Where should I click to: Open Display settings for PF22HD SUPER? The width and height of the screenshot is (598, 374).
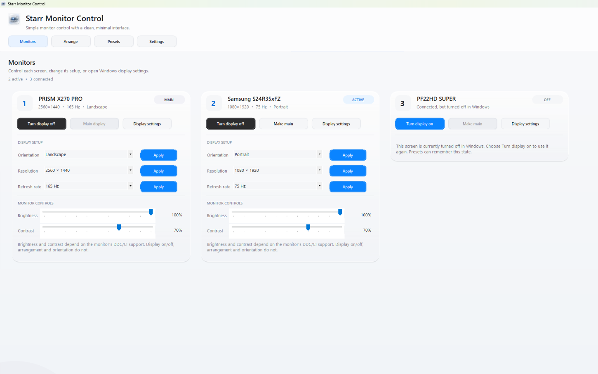525,124
